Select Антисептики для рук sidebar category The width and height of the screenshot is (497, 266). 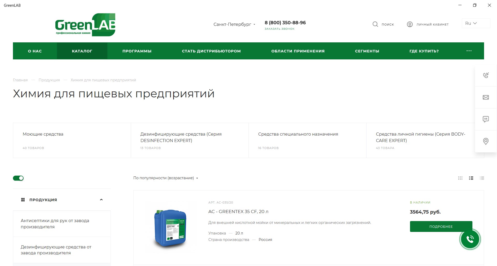click(x=62, y=224)
